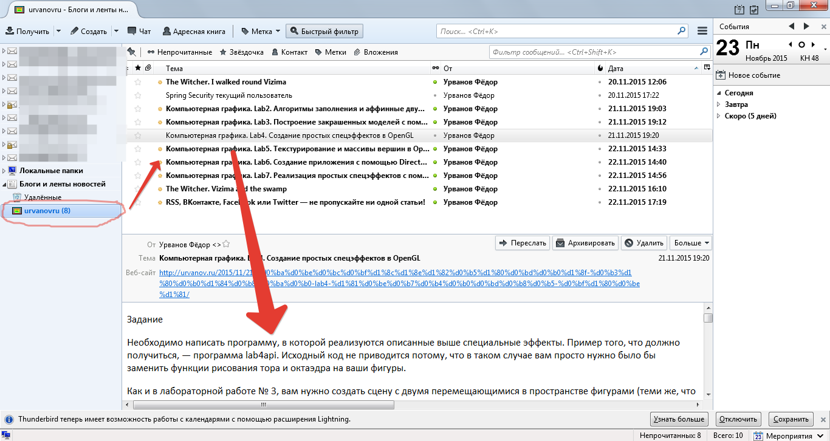This screenshot has width=830, height=441.
Task: Click Сохранить in notification bar
Action: coord(791,419)
